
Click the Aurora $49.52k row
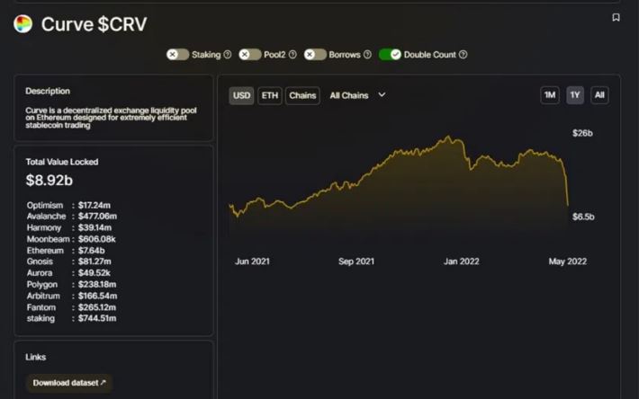[x=68, y=272]
